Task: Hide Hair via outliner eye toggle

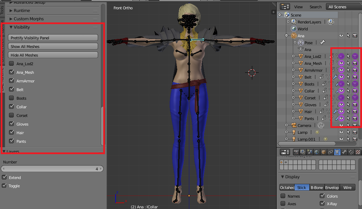Action: tap(341, 111)
